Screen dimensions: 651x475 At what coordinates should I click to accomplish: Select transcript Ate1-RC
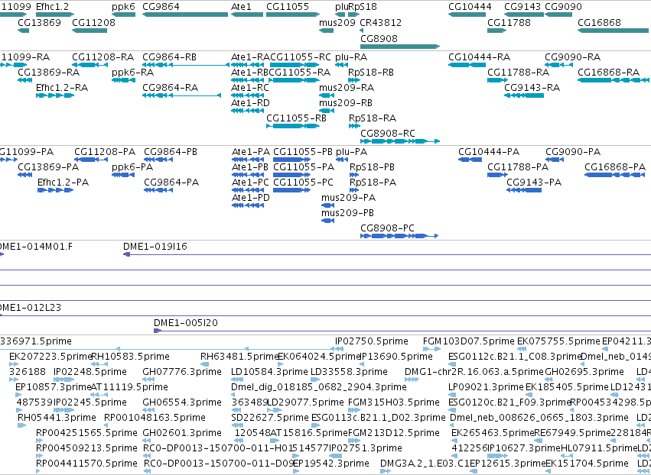[247, 95]
